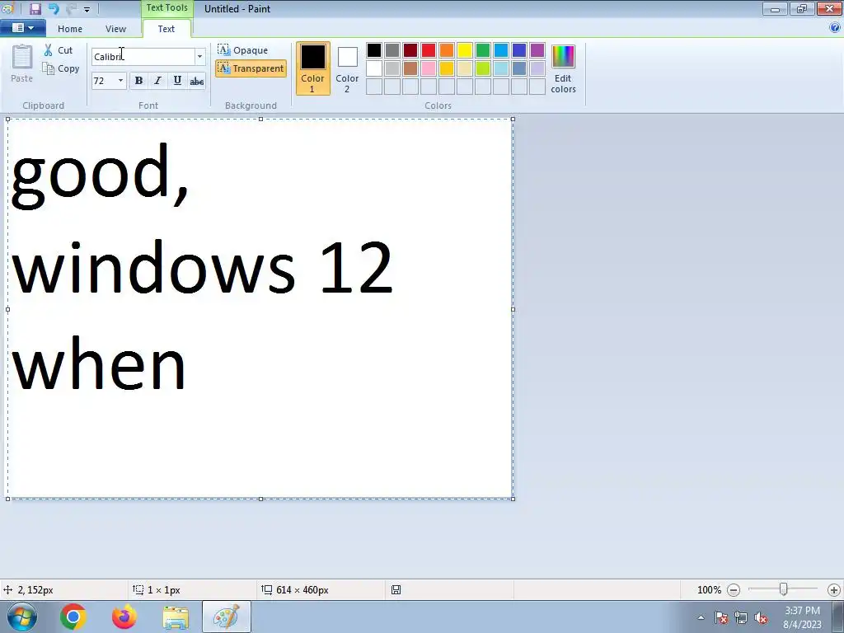Toggle Bold formatting
This screenshot has height=633, width=844.
pyautogui.click(x=138, y=81)
